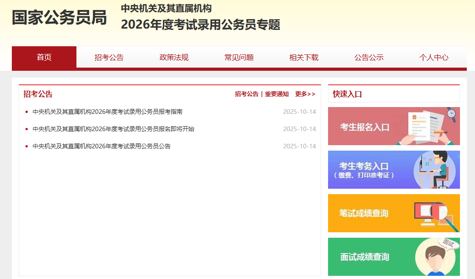Screen dimensions: 475x279
Task: Switch to the 首页 home tab
Action: 43,57
